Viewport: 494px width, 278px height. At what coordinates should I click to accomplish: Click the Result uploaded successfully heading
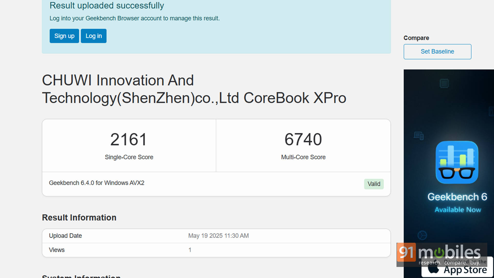coord(107,5)
